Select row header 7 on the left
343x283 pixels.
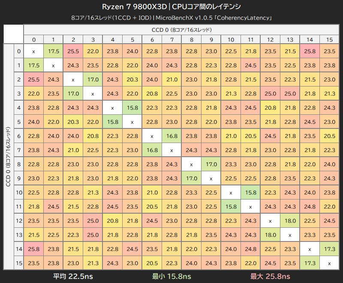pyautogui.click(x=19, y=150)
